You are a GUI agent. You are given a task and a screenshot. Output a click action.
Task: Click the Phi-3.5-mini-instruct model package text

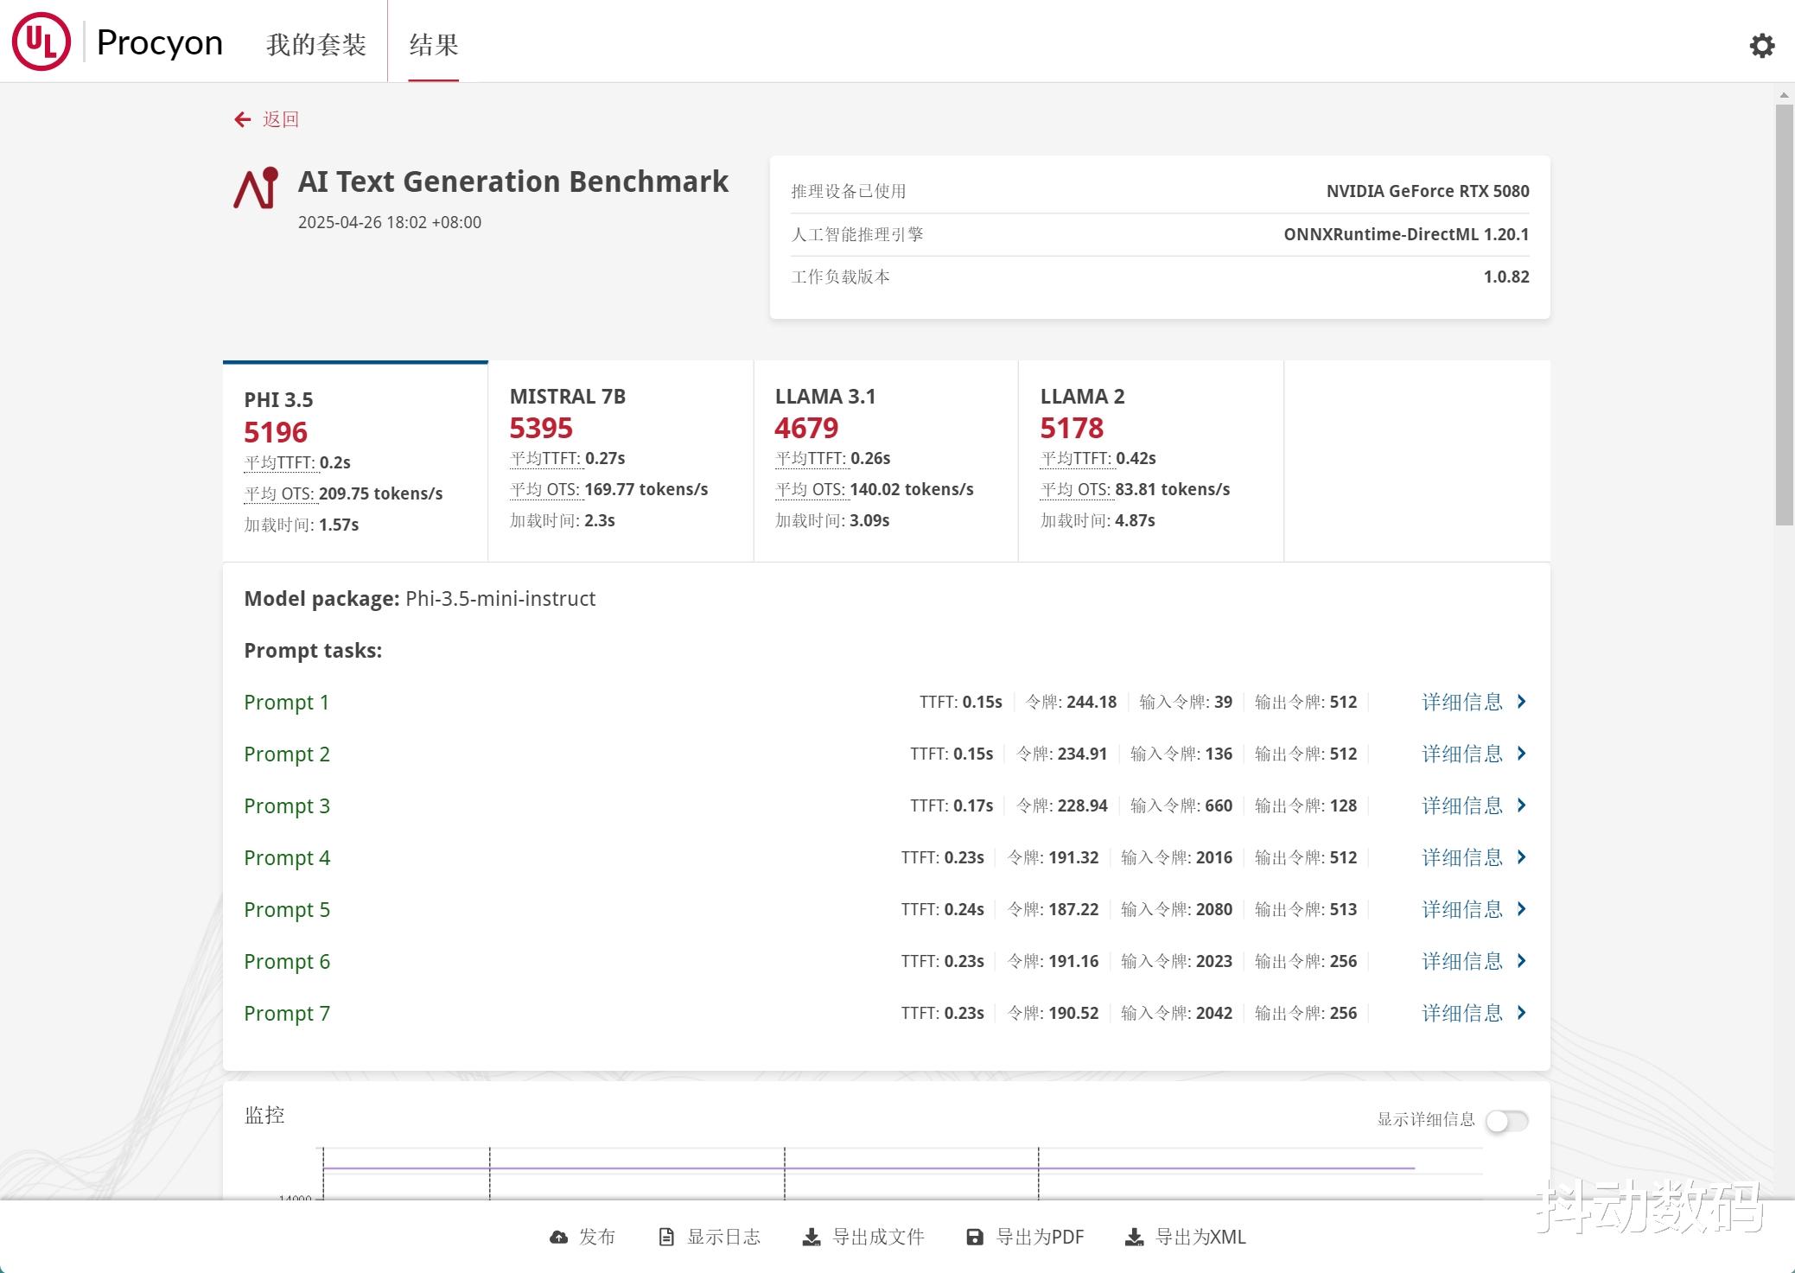click(x=500, y=599)
